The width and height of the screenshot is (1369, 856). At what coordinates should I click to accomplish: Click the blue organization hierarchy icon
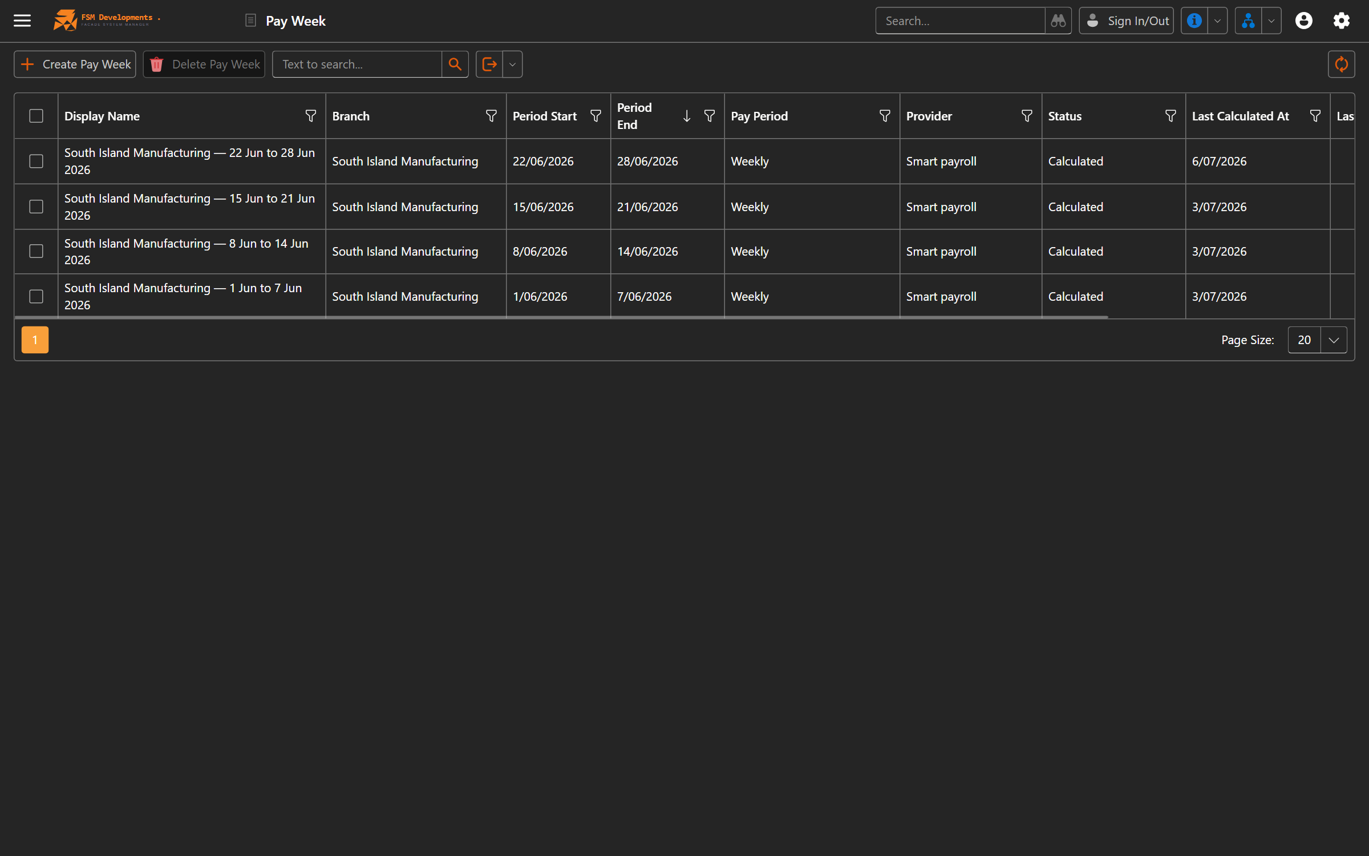[x=1248, y=21]
